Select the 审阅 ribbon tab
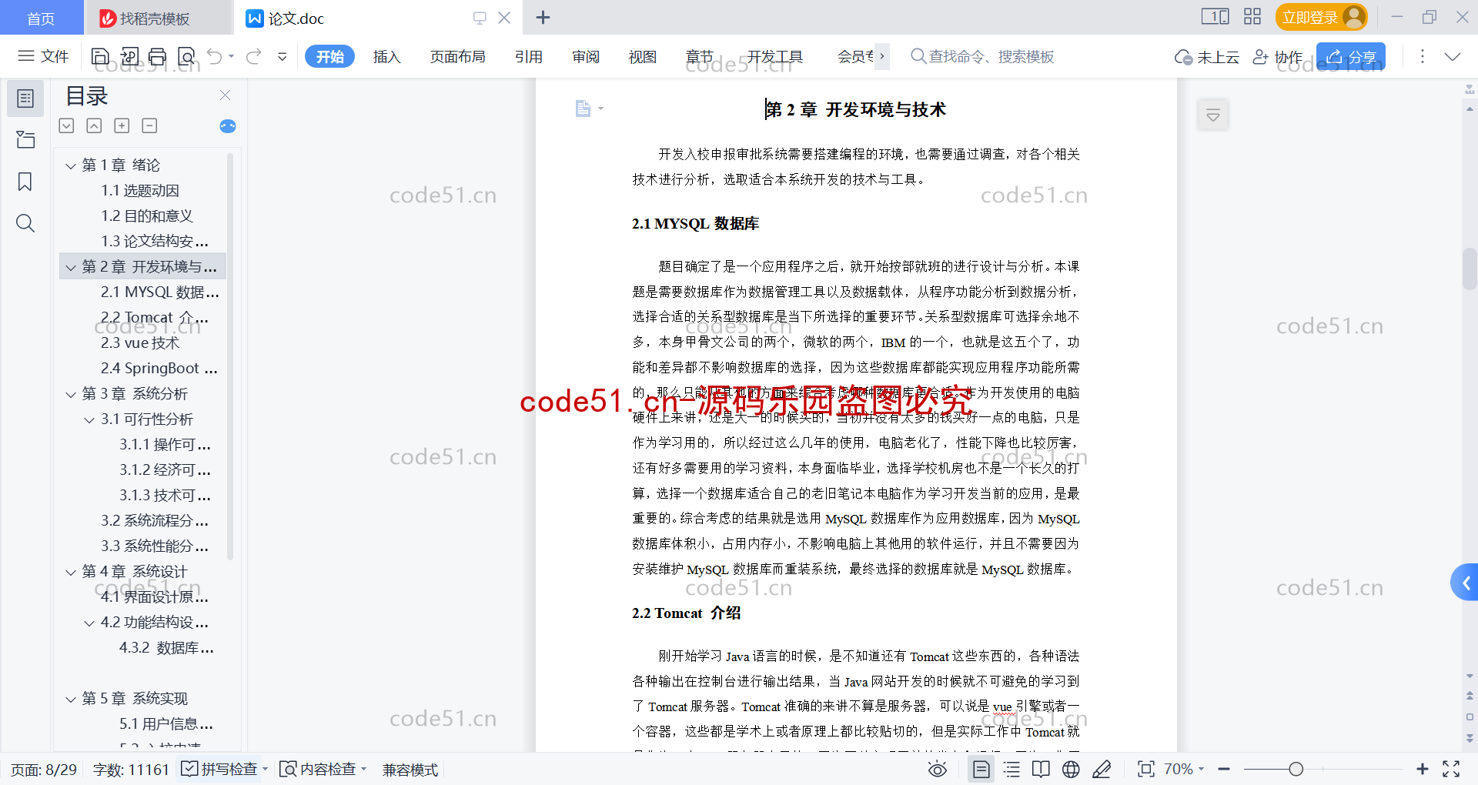This screenshot has width=1478, height=785. tap(586, 56)
